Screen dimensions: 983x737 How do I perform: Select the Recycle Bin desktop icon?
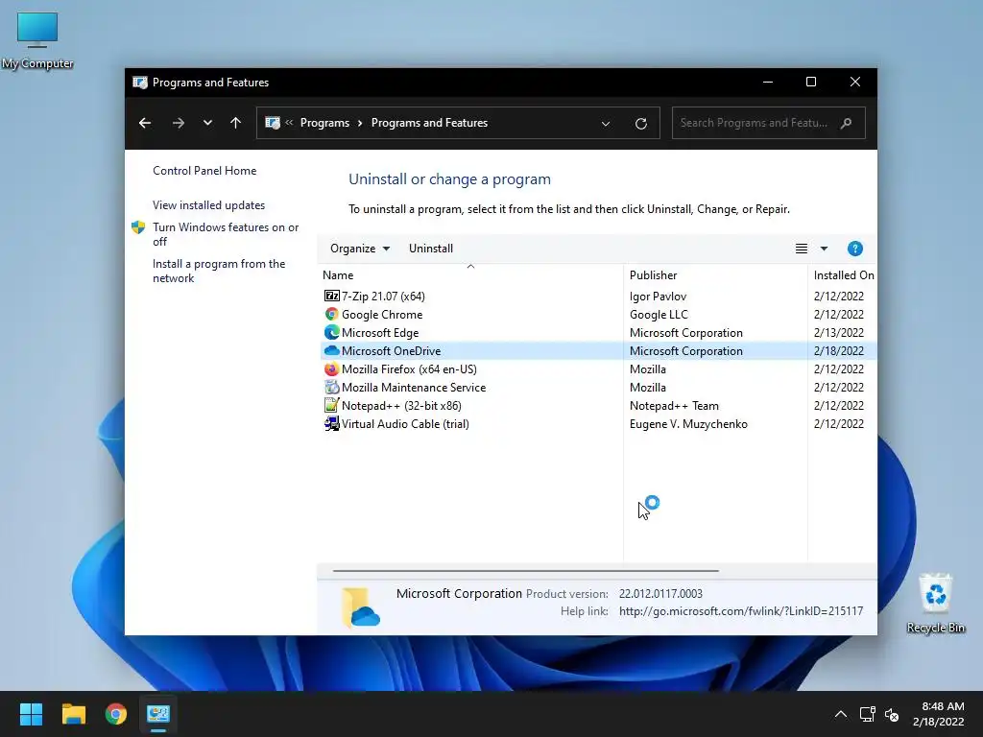point(935,604)
